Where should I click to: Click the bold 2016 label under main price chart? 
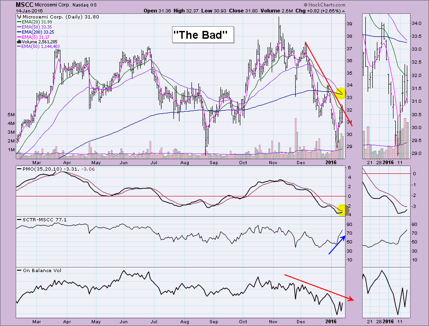(x=331, y=162)
